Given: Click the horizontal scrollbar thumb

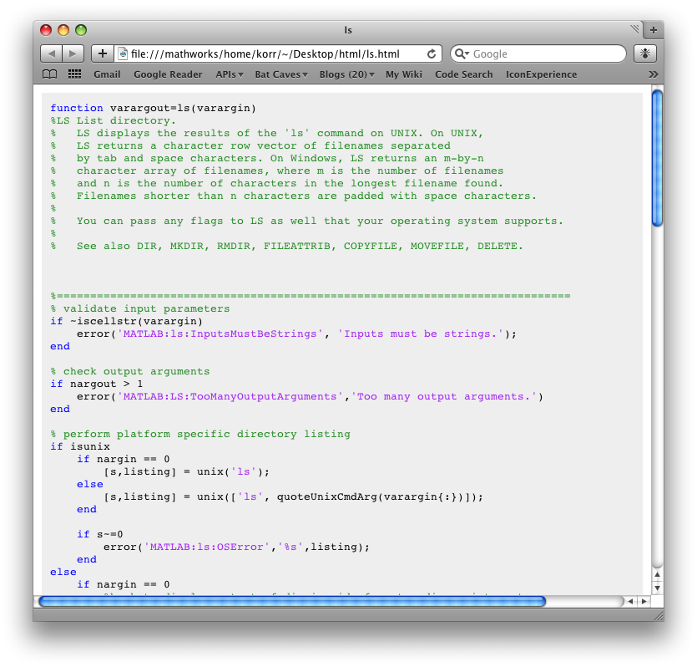Looking at the screenshot, I should pyautogui.click(x=292, y=601).
